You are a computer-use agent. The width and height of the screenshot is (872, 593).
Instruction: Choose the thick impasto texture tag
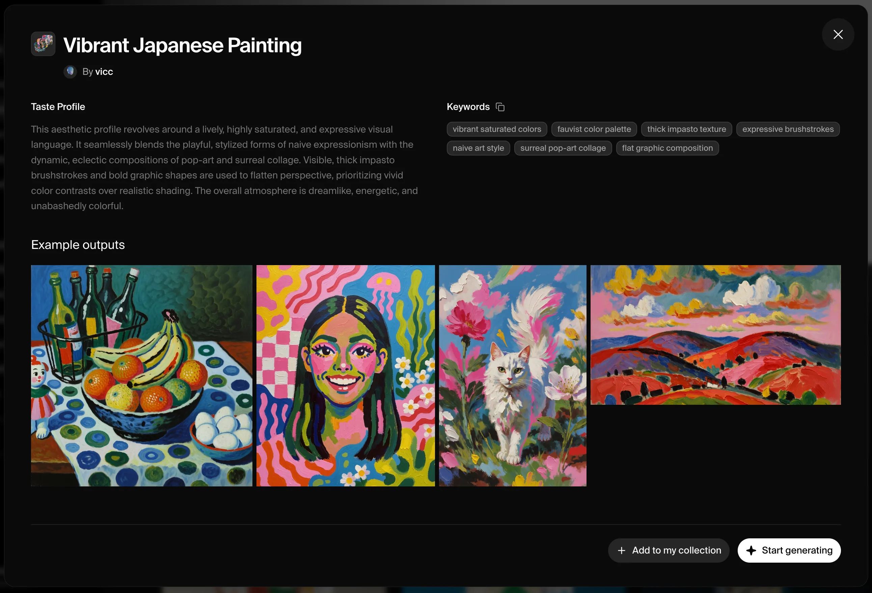pyautogui.click(x=686, y=129)
